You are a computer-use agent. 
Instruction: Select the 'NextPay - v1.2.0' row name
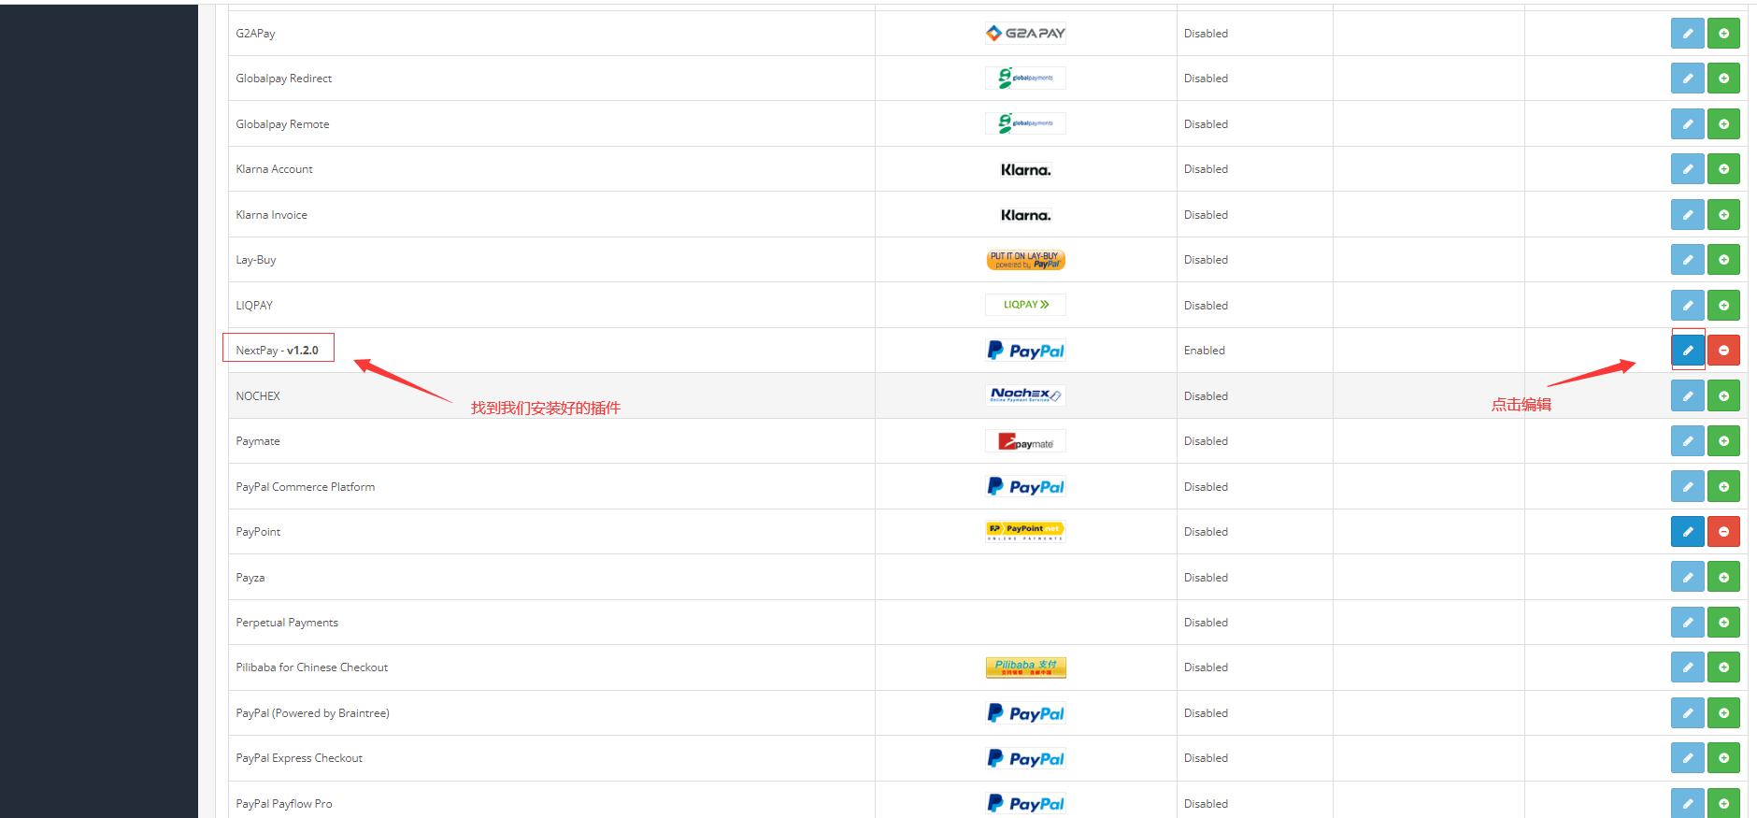(277, 351)
